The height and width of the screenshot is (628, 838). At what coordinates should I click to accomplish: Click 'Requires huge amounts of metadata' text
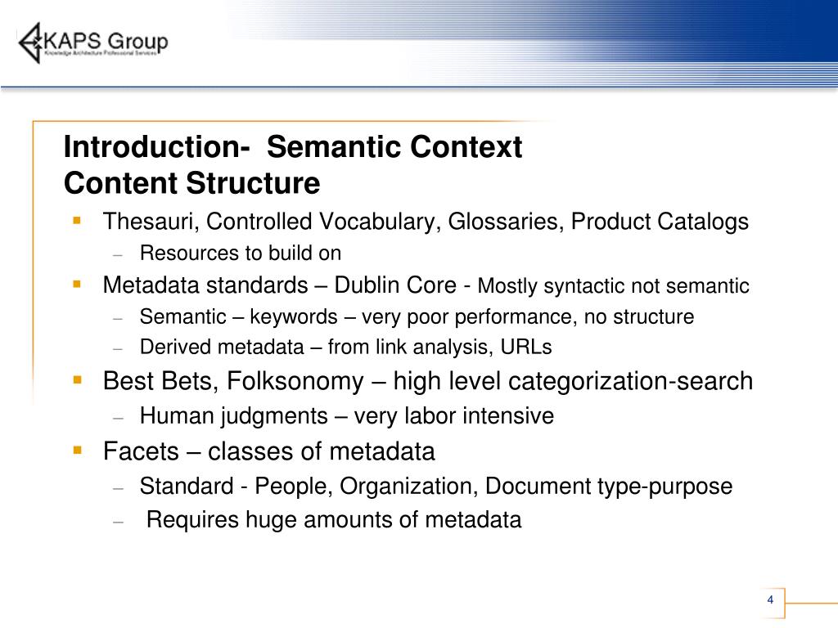334,519
